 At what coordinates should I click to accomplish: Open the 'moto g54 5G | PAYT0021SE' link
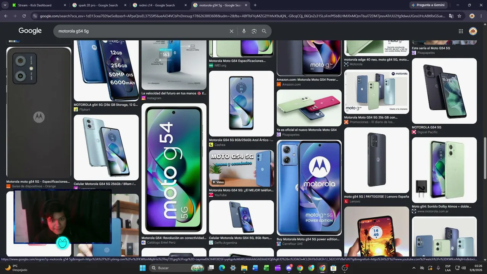pyautogui.click(x=376, y=196)
